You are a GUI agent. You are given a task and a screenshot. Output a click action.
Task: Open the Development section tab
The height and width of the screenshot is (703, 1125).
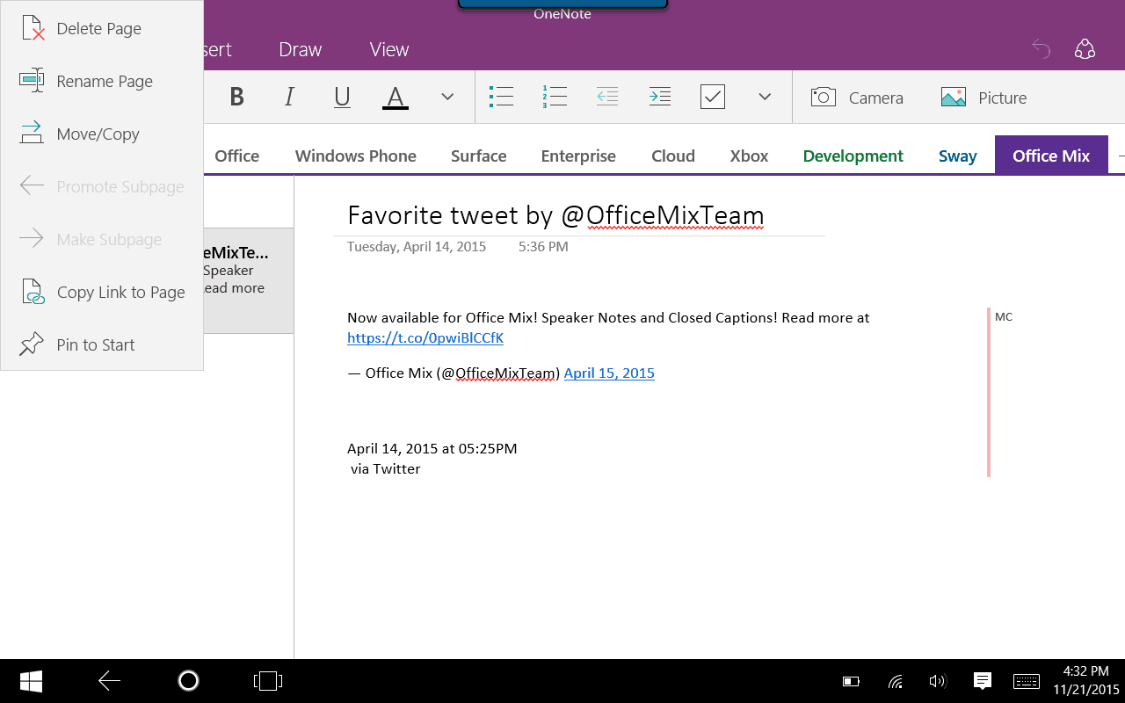click(853, 156)
